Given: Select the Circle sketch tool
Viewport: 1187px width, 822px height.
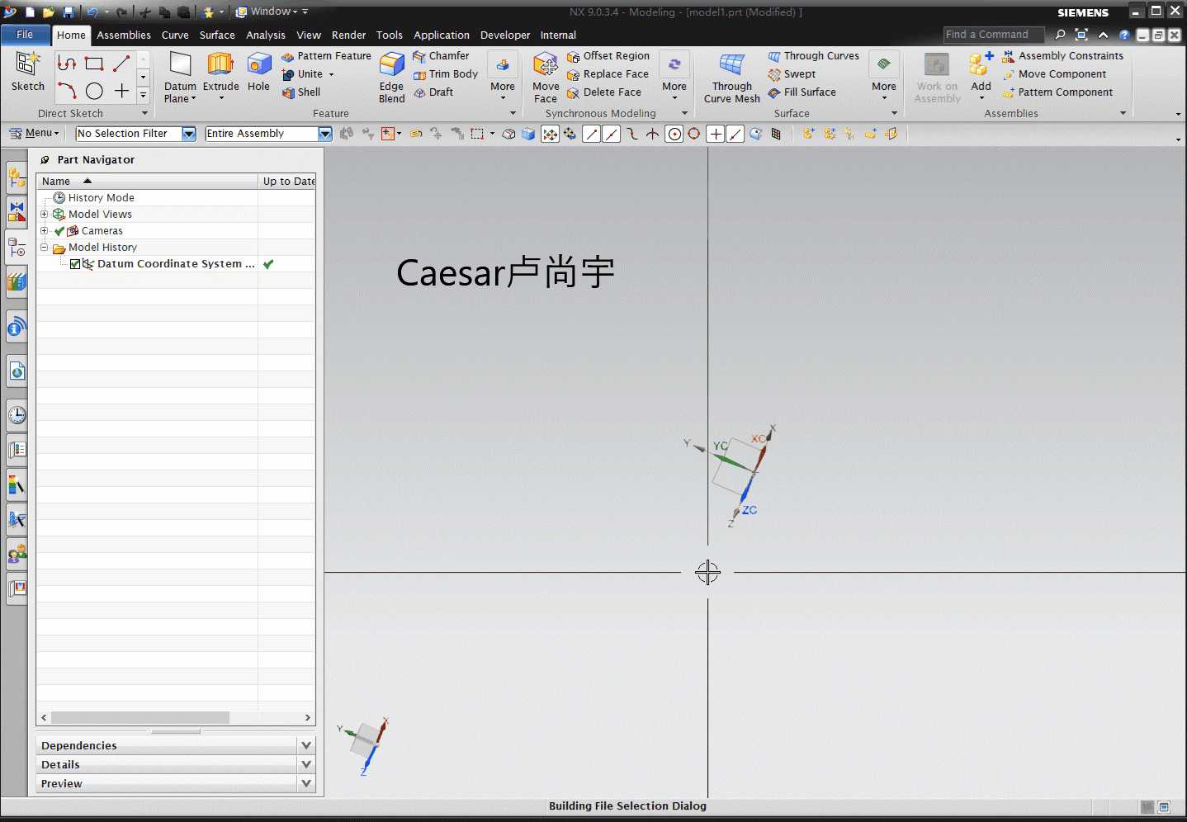Looking at the screenshot, I should point(94,91).
